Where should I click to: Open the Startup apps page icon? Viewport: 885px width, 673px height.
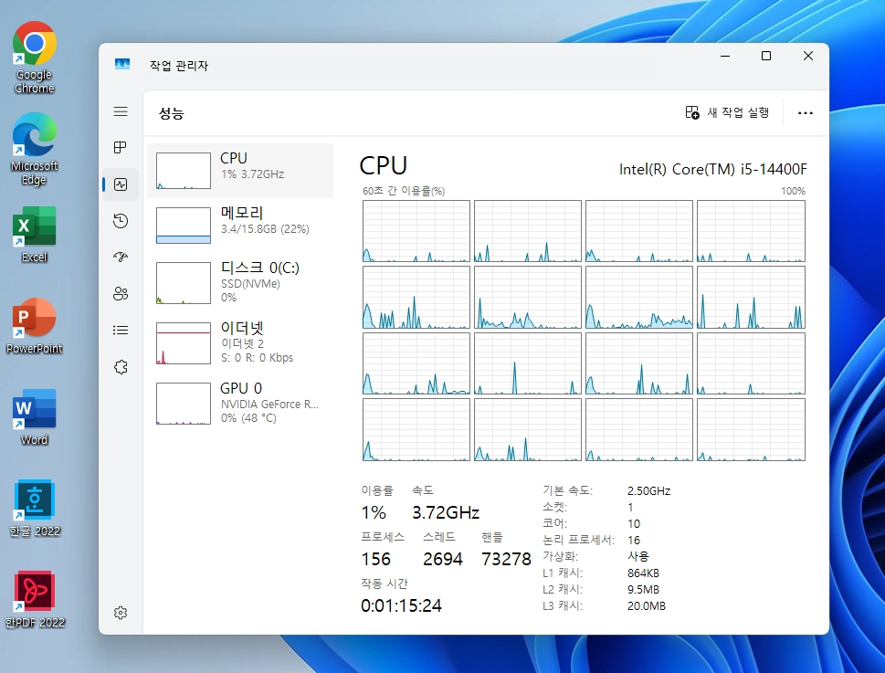121,258
